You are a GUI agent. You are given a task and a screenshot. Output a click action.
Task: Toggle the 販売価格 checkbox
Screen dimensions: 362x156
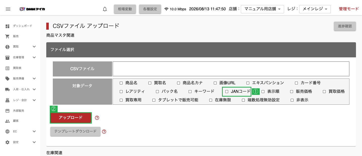coord(292,92)
